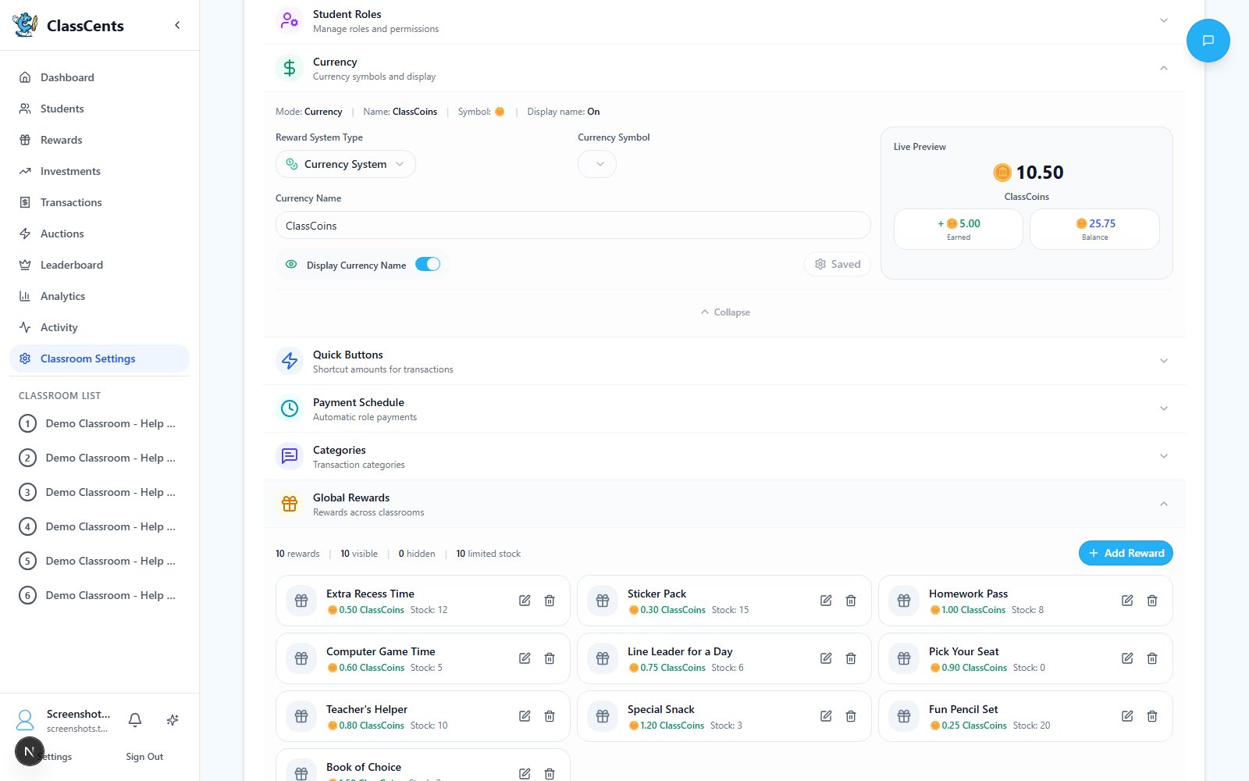Collapse the Currency section header

(724, 69)
